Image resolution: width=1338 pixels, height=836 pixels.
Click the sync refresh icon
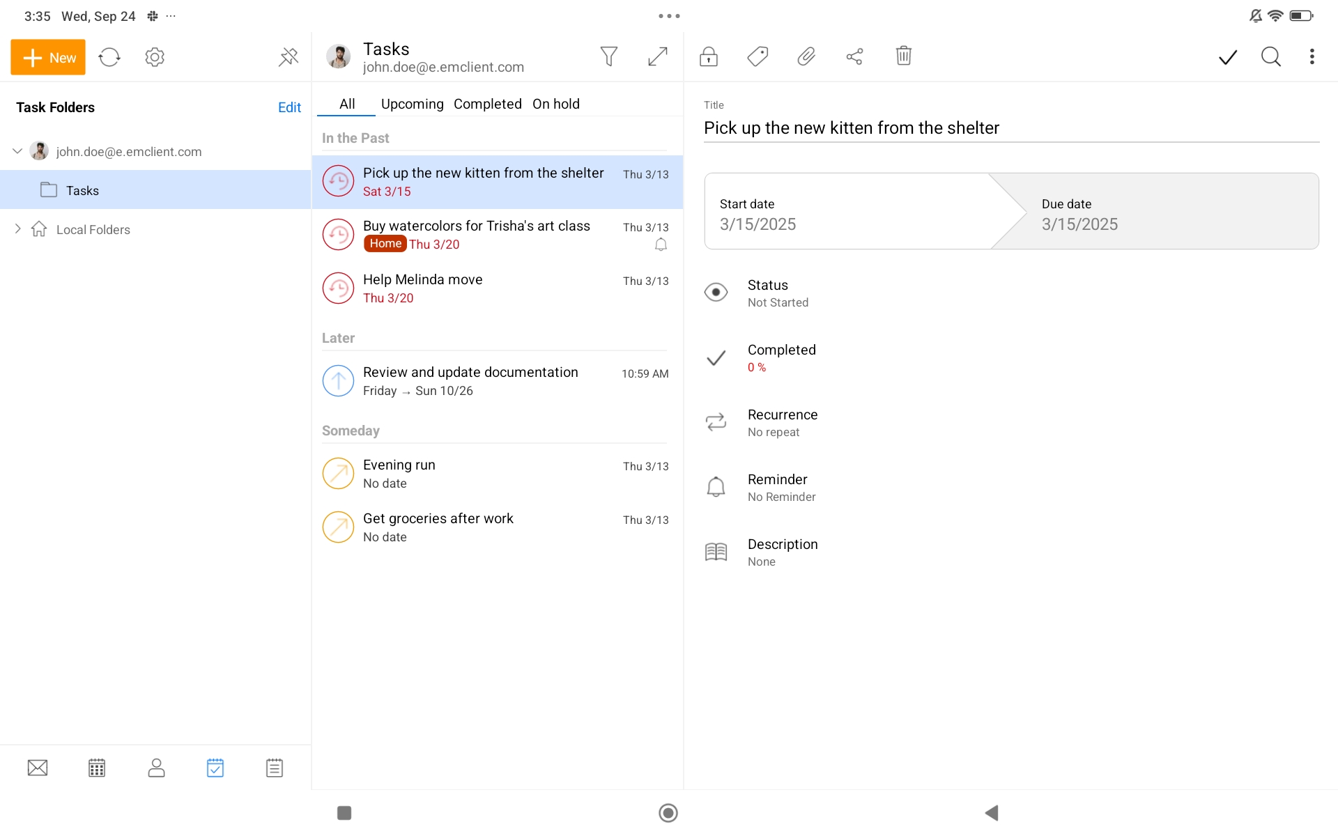coord(109,57)
